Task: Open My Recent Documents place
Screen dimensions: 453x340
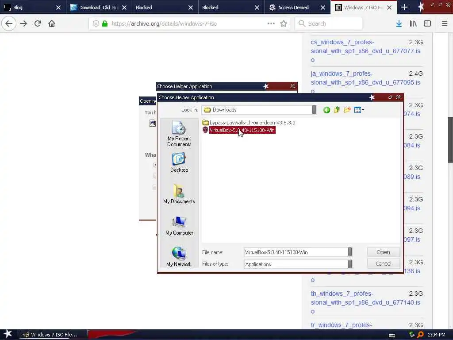Action: pyautogui.click(x=179, y=134)
